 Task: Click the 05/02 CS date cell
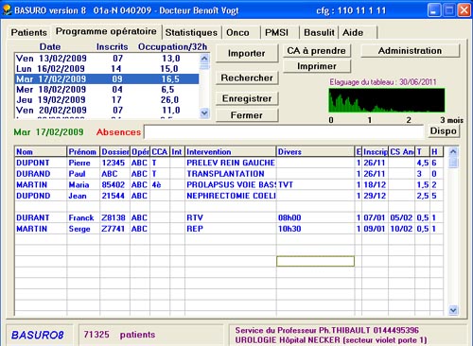[x=401, y=218]
